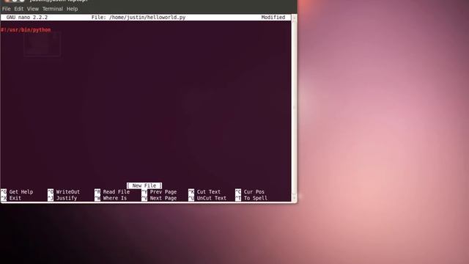Click the terminal window vertical scrollbar
This screenshot has width=469, height=264.
294,108
